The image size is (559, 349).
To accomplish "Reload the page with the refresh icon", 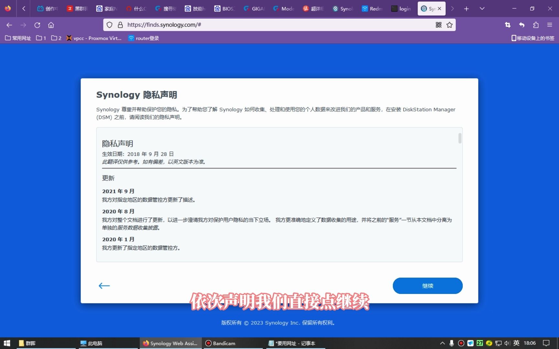I will pos(37,25).
